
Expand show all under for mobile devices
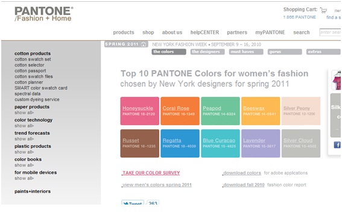[24, 178]
